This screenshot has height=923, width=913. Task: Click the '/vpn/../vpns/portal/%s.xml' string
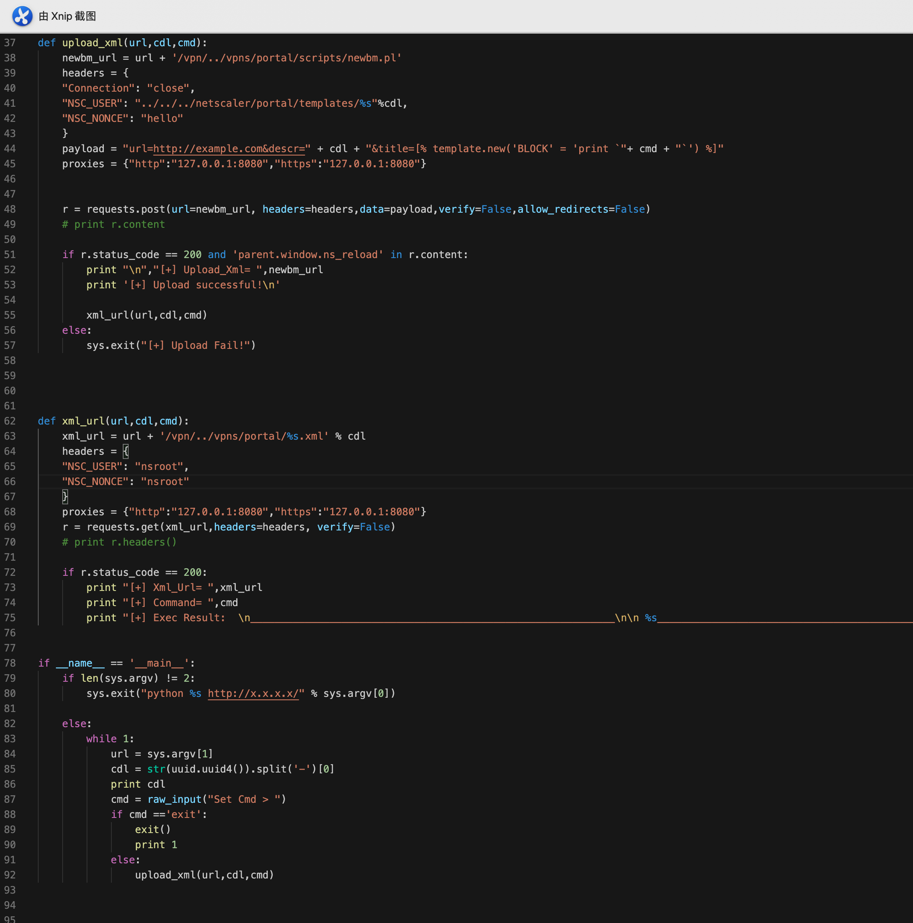coord(244,436)
